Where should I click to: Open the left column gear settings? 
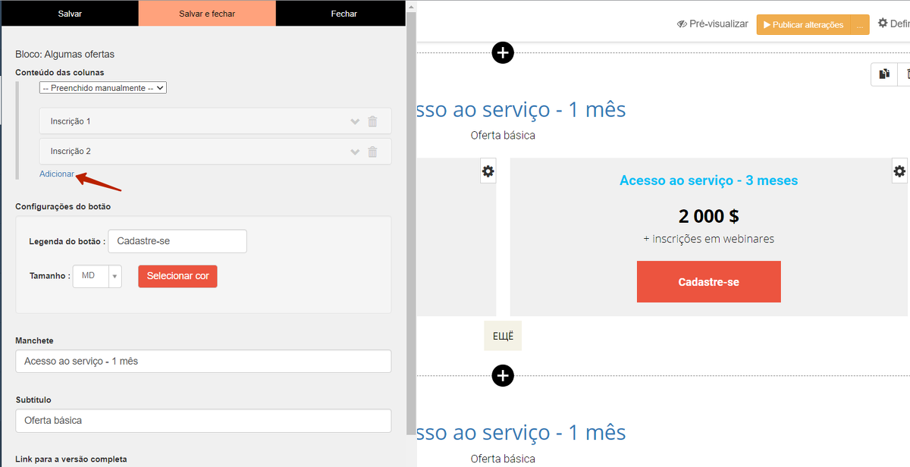pos(488,171)
